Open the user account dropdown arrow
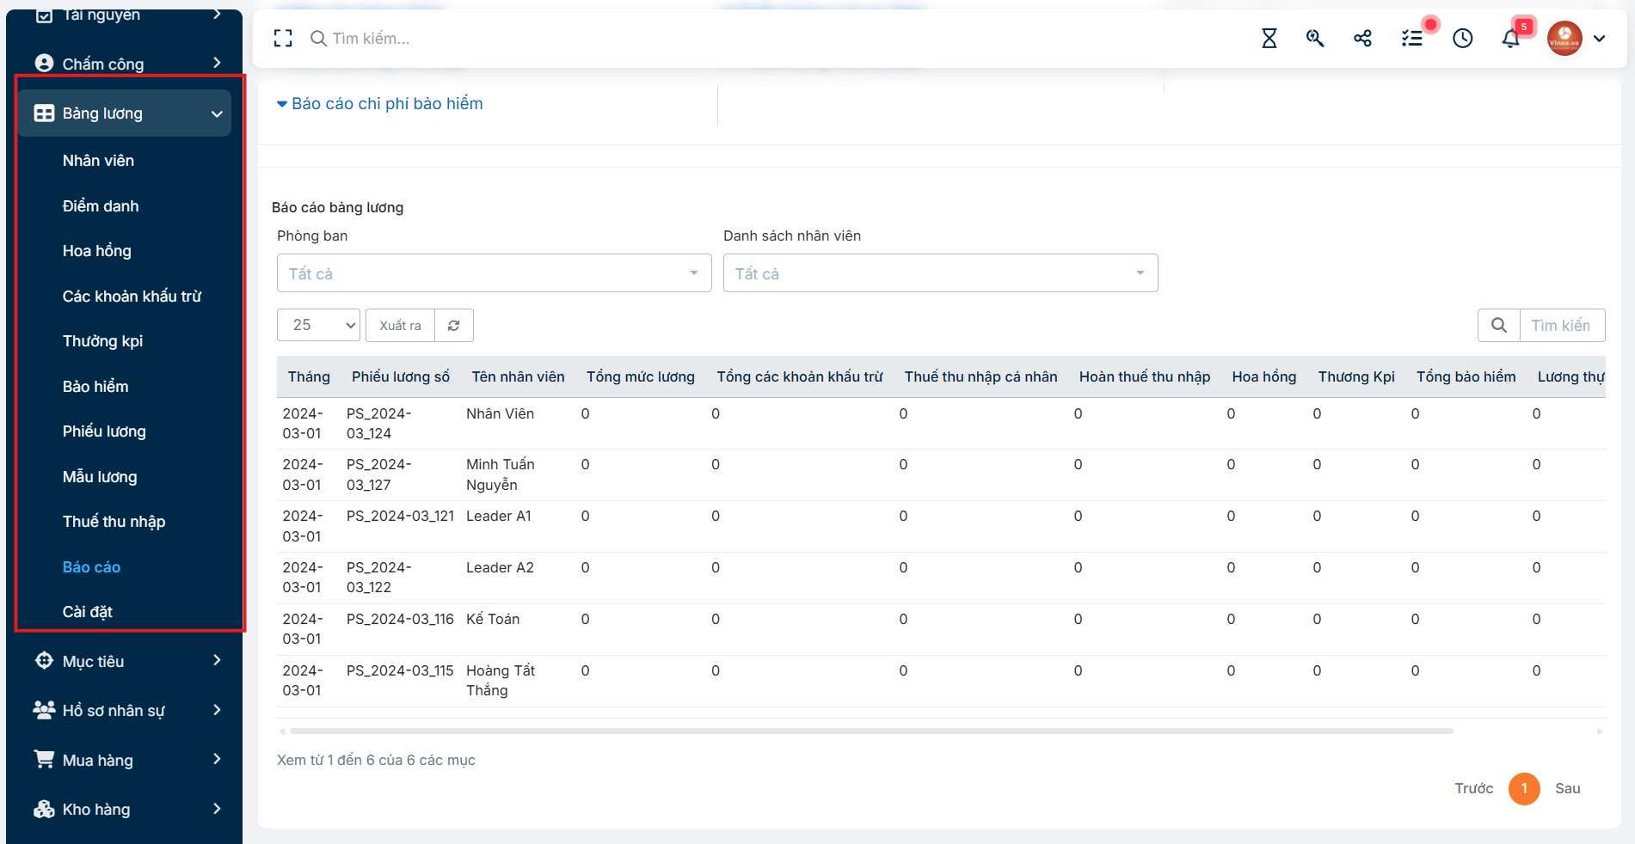Screen dimensions: 1635x844 pyautogui.click(x=1599, y=39)
